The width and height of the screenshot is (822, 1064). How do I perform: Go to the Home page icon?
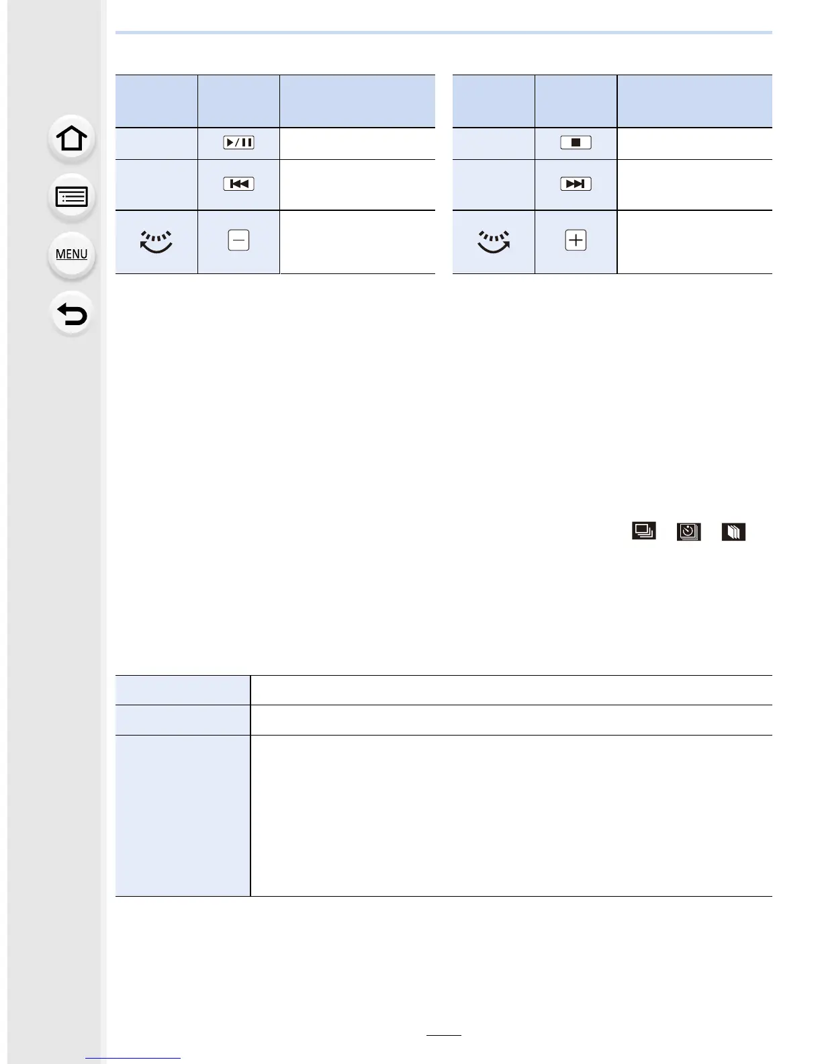point(72,139)
